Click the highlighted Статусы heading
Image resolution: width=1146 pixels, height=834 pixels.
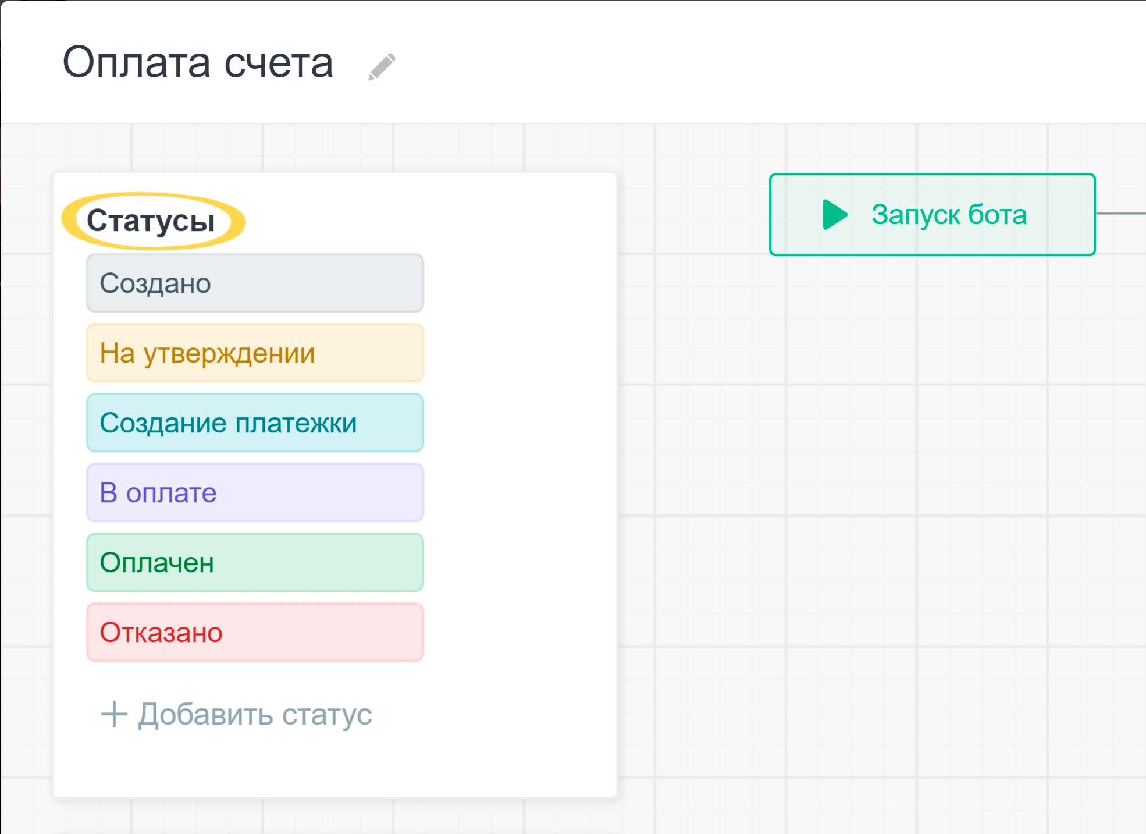[151, 221]
